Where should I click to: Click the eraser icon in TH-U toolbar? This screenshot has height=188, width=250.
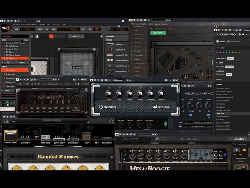click(37, 36)
